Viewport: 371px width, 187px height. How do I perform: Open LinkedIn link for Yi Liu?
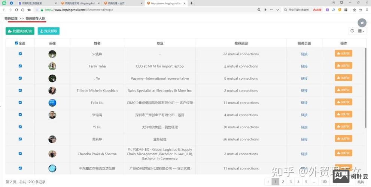(304, 127)
